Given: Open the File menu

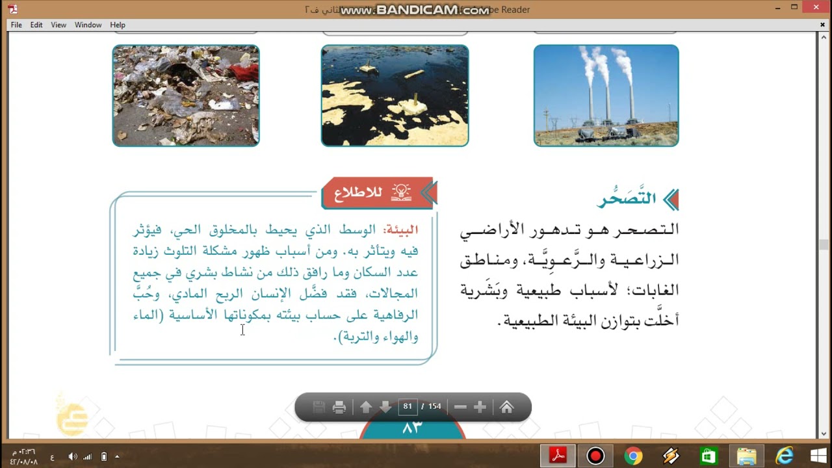Looking at the screenshot, I should (x=16, y=25).
